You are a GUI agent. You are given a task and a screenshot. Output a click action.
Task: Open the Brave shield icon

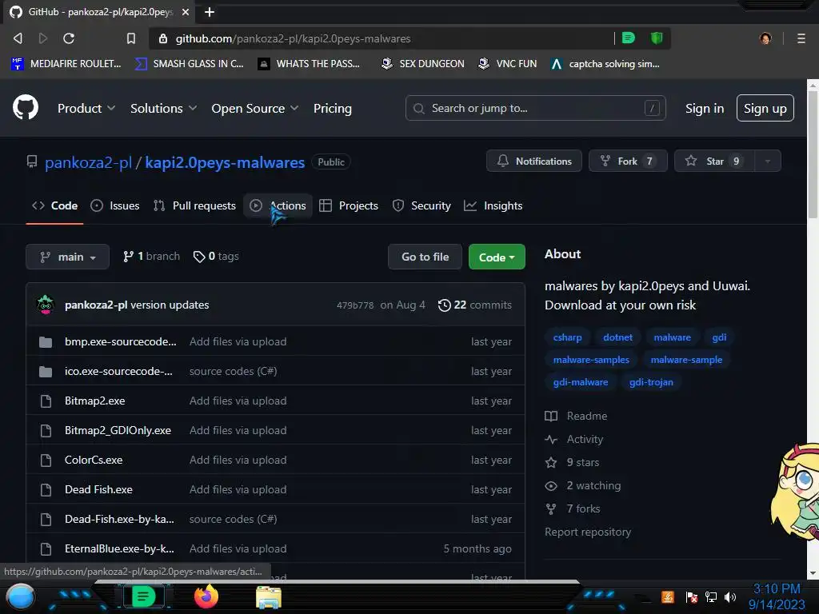(x=657, y=38)
